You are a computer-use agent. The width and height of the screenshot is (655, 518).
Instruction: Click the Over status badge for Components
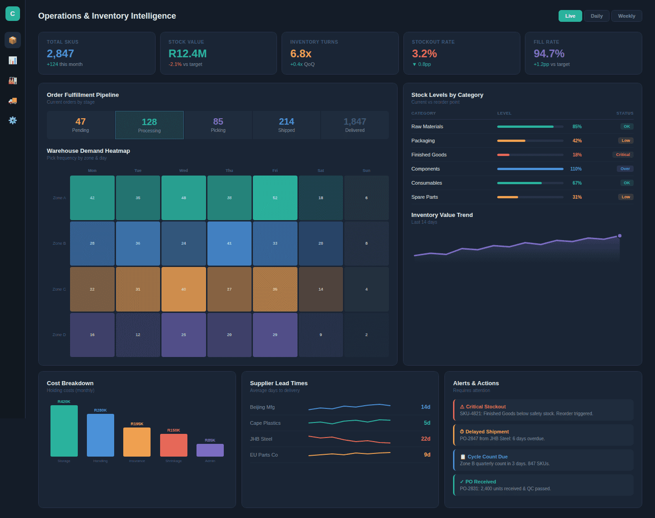625,169
